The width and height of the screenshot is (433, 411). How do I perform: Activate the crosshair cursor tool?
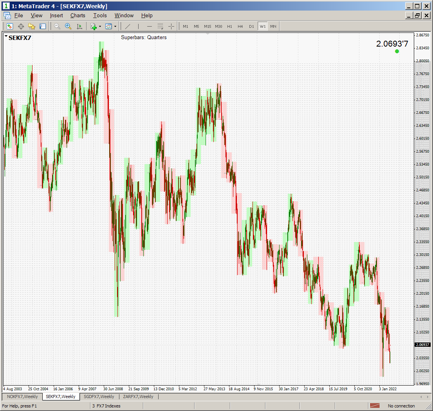coord(171,26)
